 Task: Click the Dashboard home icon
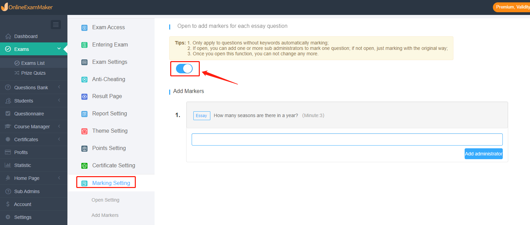click(x=8, y=36)
